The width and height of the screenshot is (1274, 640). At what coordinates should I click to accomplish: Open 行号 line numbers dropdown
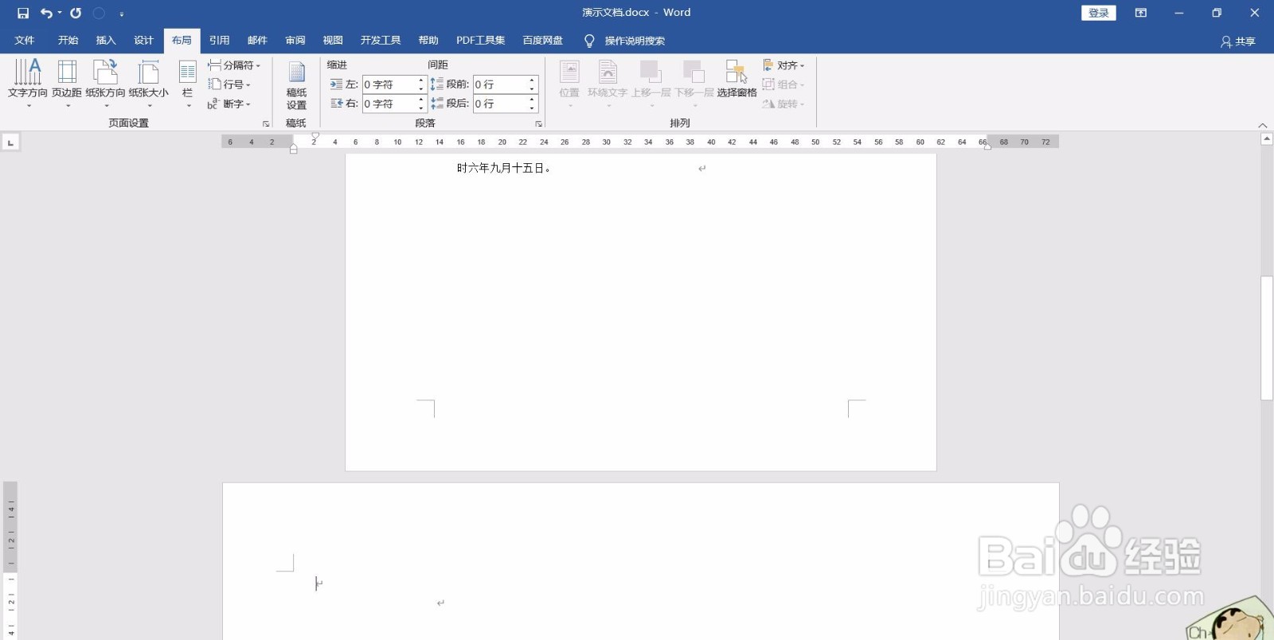(229, 84)
